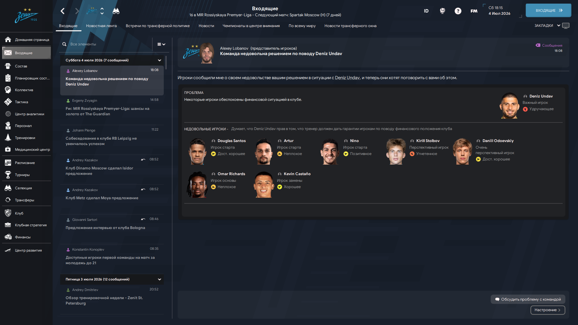Open Kirill Stolbov's player portrait
This screenshot has height=325, width=578.
point(396,151)
